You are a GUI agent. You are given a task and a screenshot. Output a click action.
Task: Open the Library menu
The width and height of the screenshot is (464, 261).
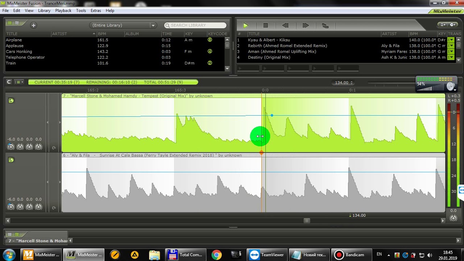[x=44, y=11]
